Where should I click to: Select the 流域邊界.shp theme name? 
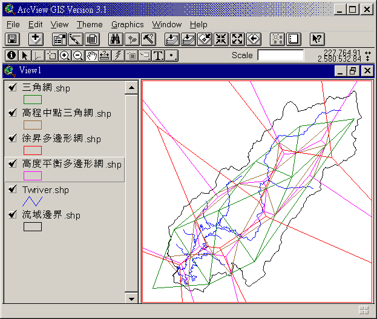(51, 215)
